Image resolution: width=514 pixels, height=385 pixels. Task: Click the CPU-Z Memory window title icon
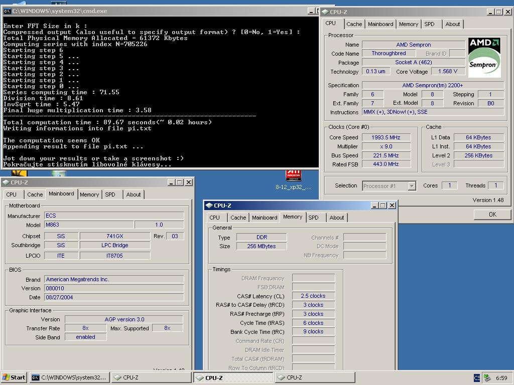pos(209,205)
